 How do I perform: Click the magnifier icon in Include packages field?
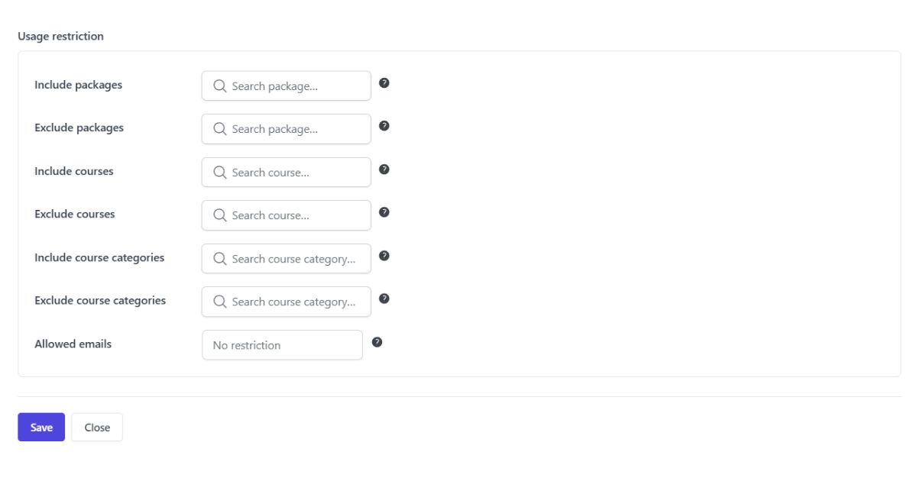[219, 86]
